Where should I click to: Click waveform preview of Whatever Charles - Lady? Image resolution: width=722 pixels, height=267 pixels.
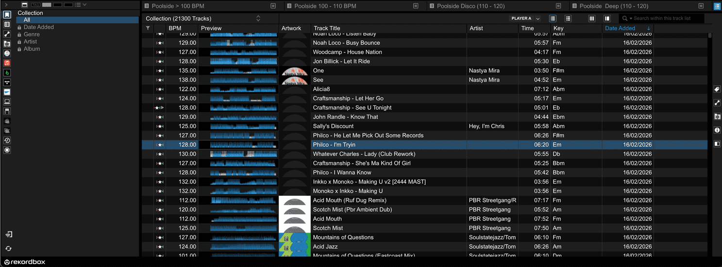[243, 154]
